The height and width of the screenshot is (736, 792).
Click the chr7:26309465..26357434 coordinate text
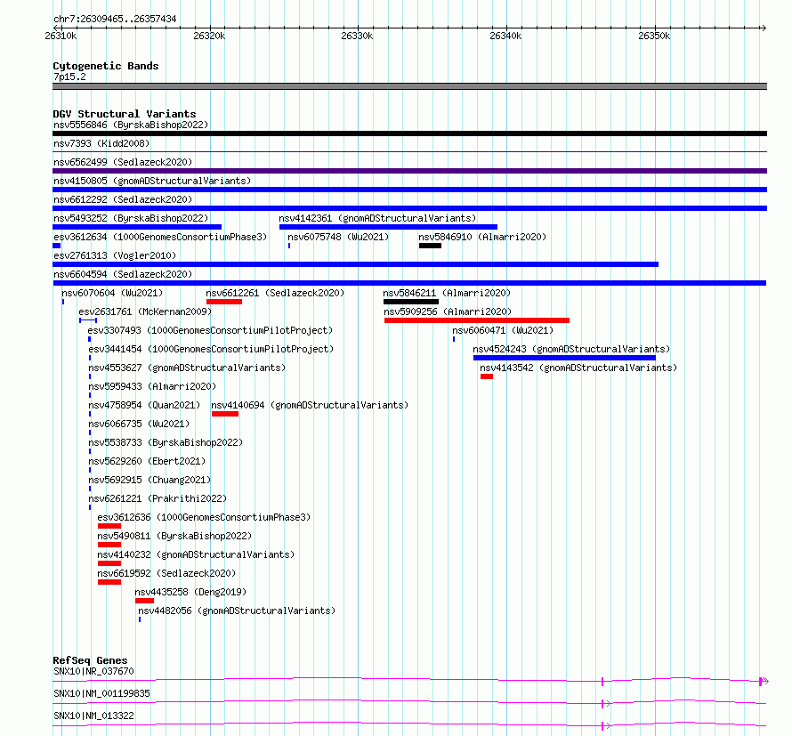coord(115,20)
